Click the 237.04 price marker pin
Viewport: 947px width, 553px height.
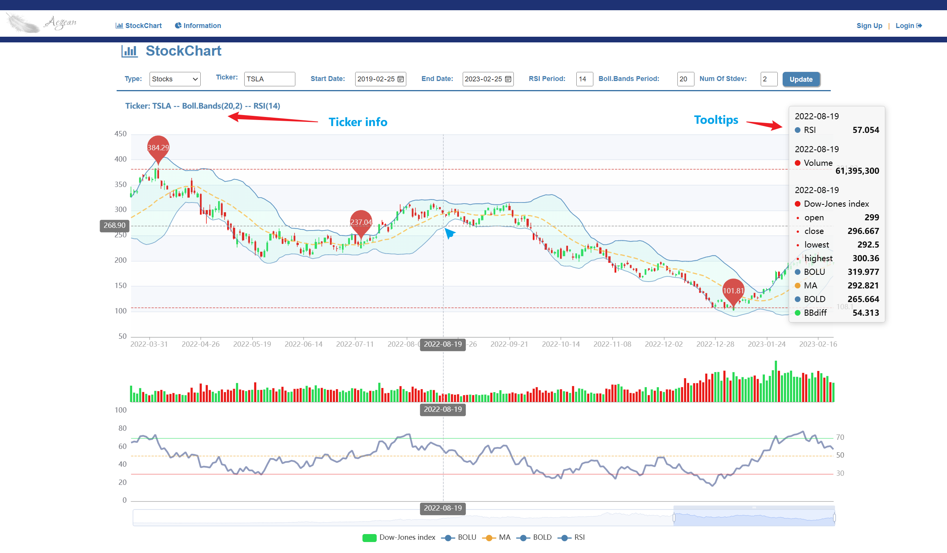(361, 223)
